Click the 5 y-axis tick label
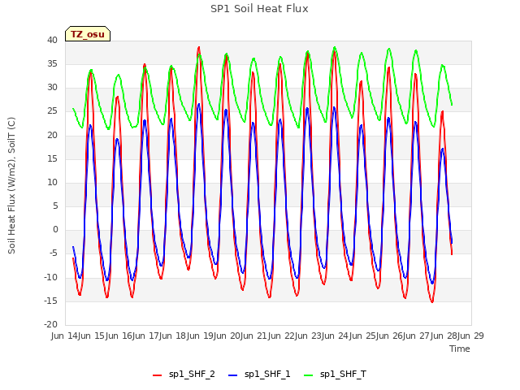520x390 pixels. (x=55, y=206)
